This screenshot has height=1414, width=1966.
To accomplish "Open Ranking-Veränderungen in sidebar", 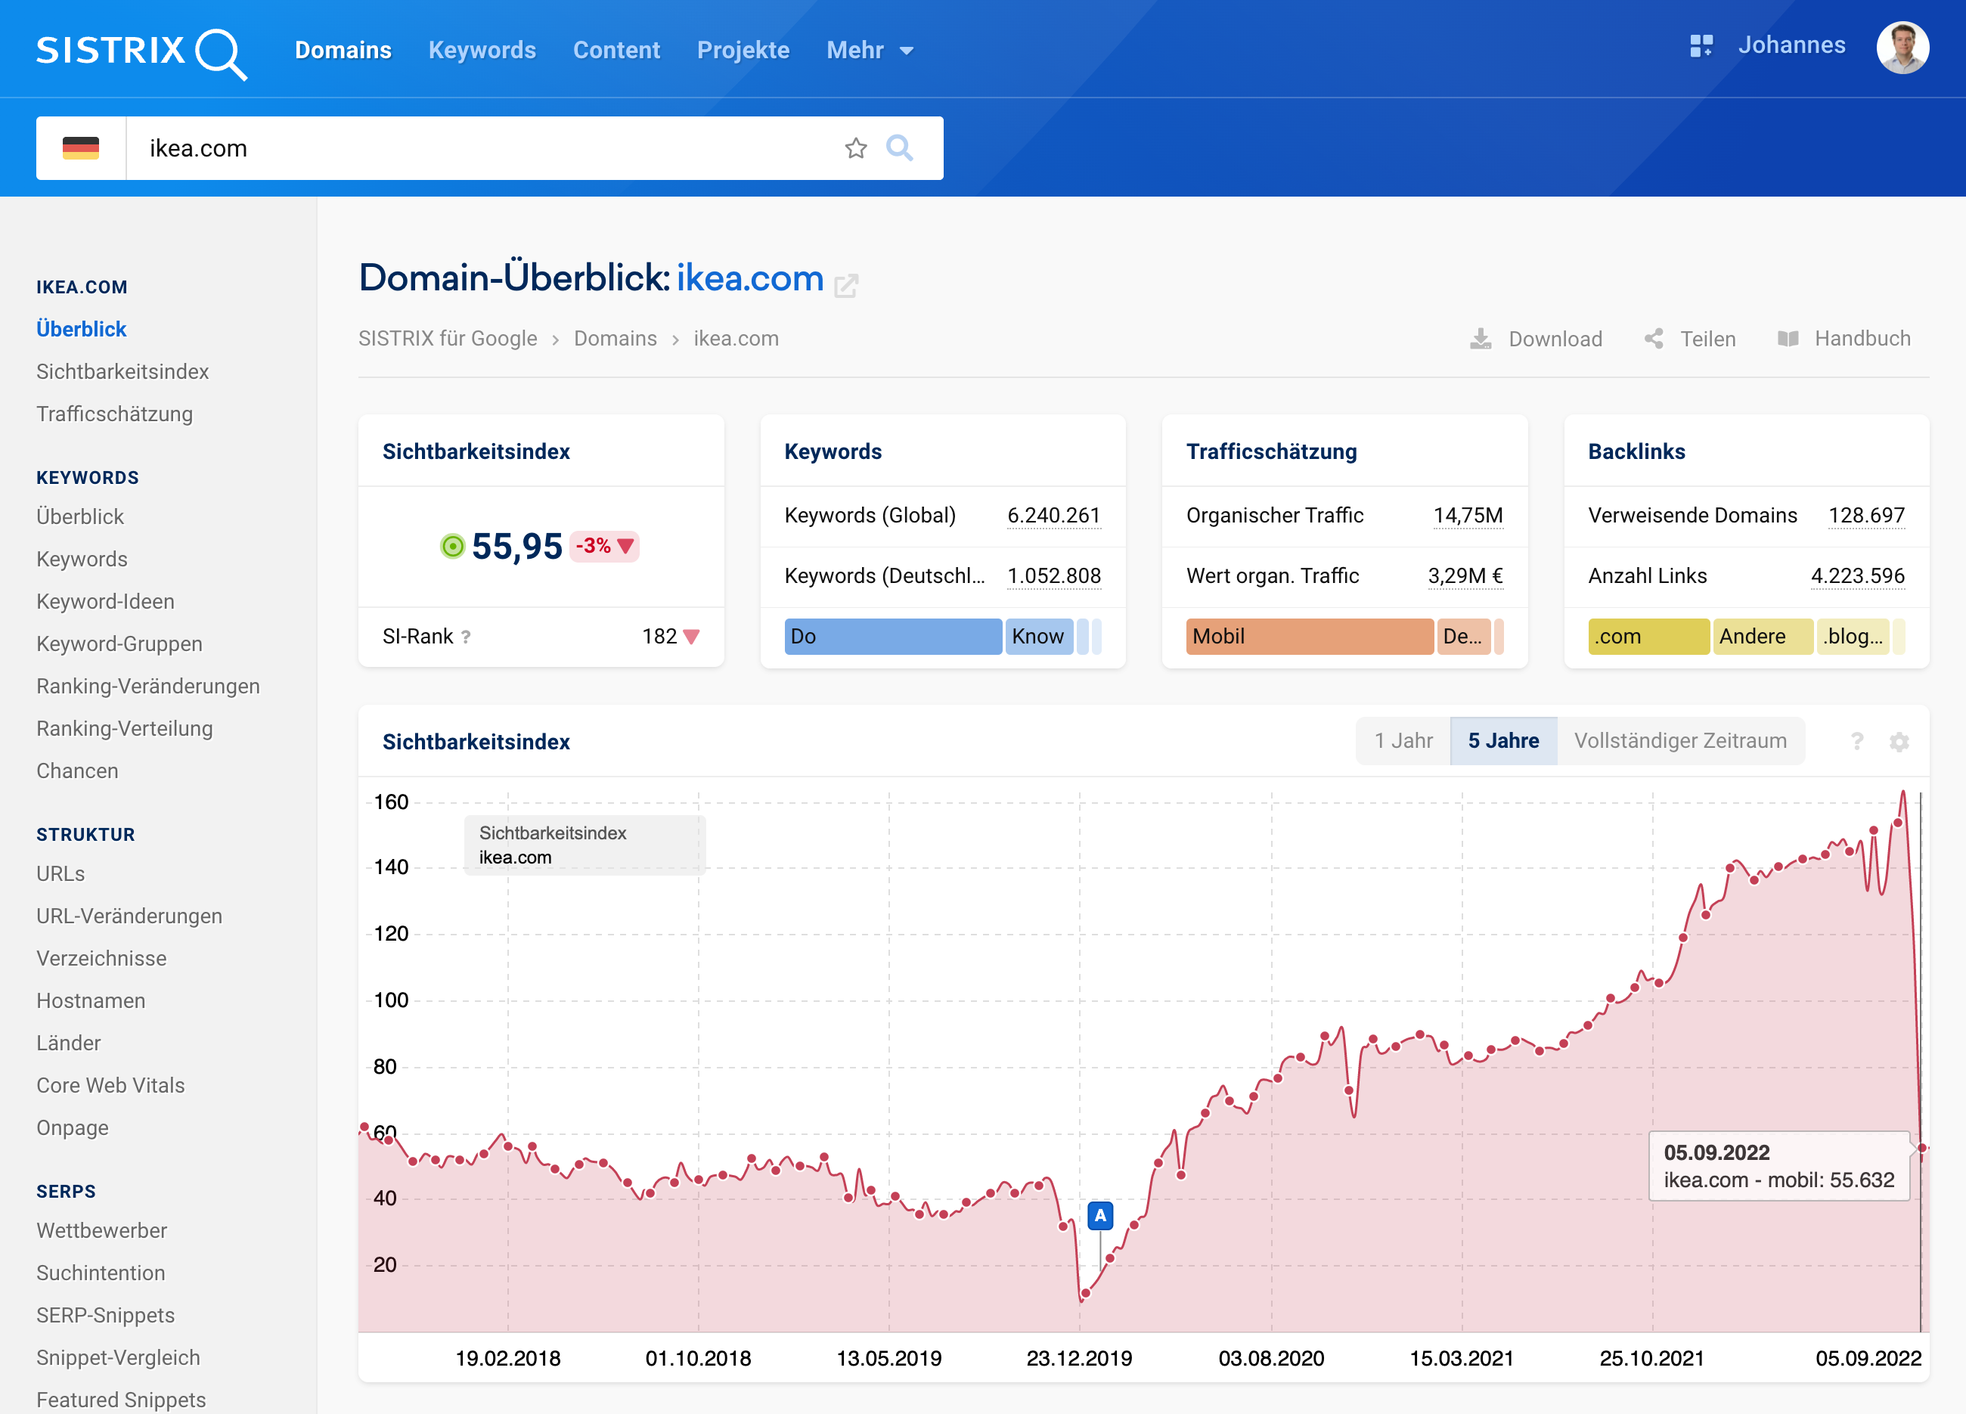I will pyautogui.click(x=148, y=686).
